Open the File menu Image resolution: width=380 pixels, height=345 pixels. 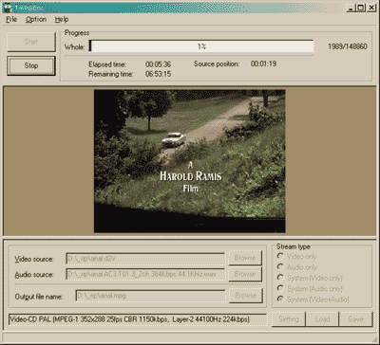pyautogui.click(x=11, y=20)
